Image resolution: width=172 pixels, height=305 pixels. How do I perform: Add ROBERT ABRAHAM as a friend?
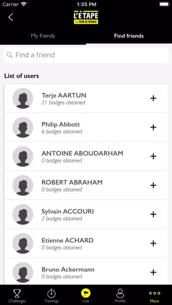[153, 185]
